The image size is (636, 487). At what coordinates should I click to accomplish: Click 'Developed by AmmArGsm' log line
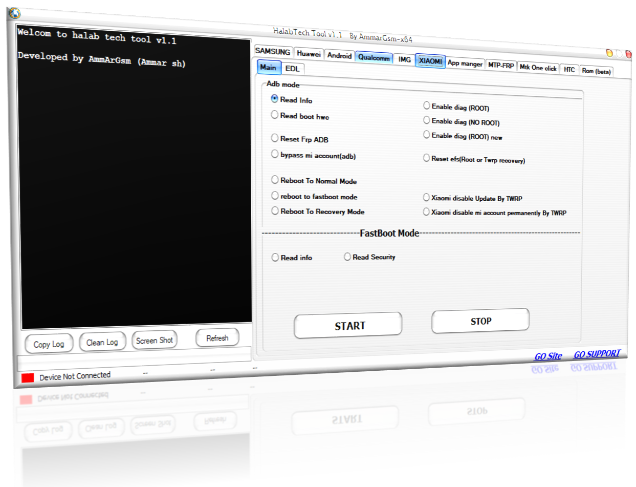101,59
